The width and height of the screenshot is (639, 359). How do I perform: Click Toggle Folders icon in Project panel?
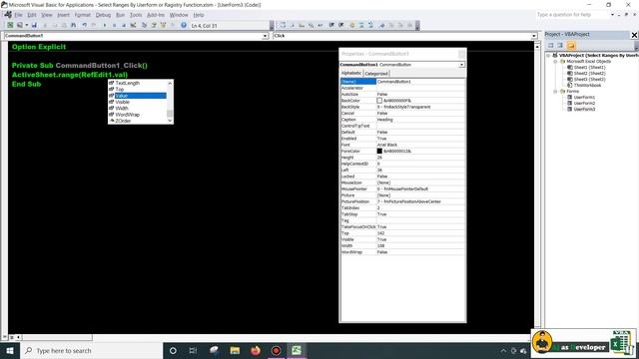tap(571, 45)
